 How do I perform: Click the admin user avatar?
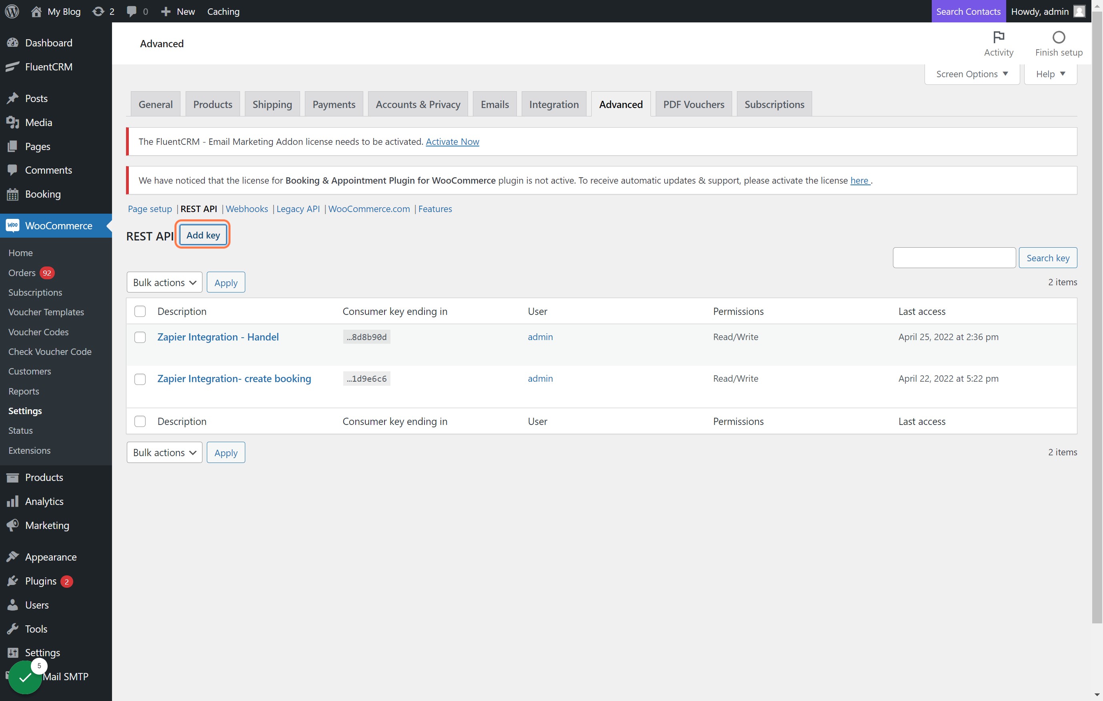pos(1079,12)
